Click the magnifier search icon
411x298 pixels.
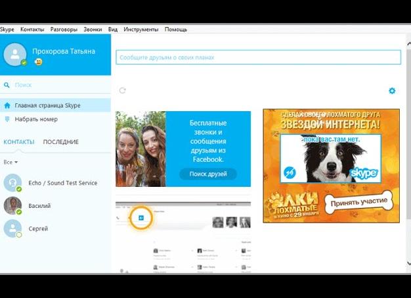(7, 85)
